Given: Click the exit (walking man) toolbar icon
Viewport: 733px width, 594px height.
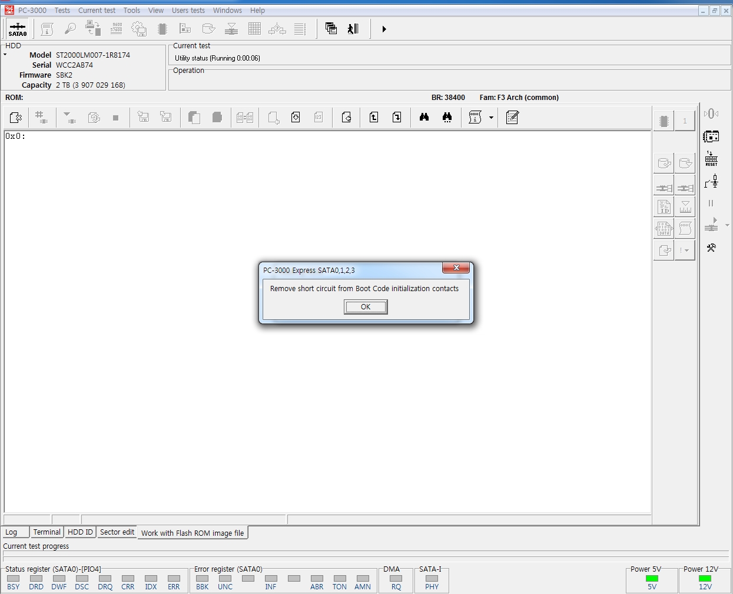Looking at the screenshot, I should (x=353, y=29).
